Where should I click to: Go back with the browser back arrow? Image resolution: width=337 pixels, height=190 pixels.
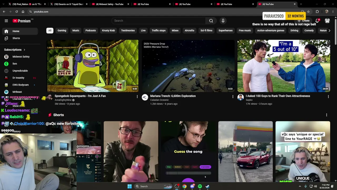(4, 12)
